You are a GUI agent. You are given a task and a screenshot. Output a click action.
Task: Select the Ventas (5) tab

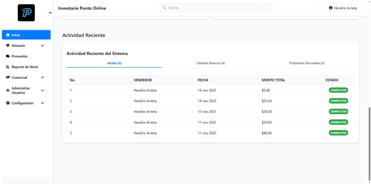tap(114, 63)
